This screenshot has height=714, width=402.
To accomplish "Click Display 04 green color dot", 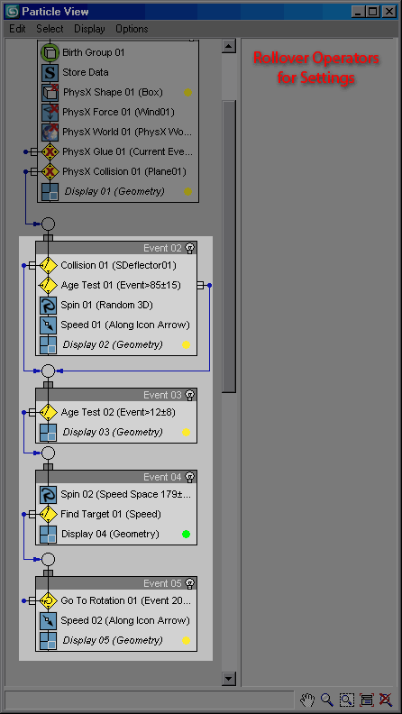I will click(186, 534).
